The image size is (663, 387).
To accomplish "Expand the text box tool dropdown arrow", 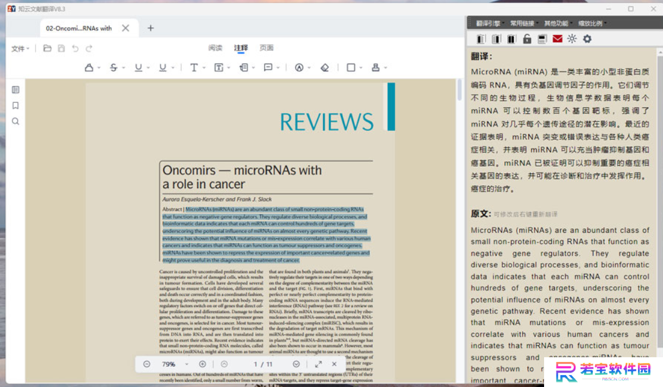I will 229,68.
